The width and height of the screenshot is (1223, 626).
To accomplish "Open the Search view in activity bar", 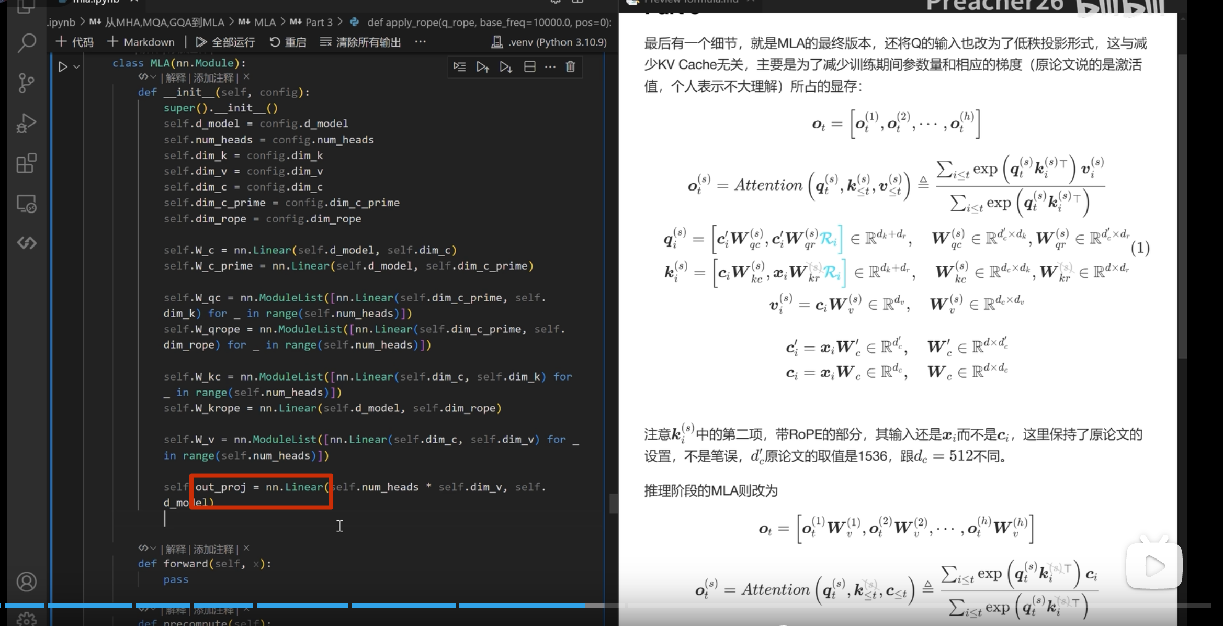I will point(26,43).
